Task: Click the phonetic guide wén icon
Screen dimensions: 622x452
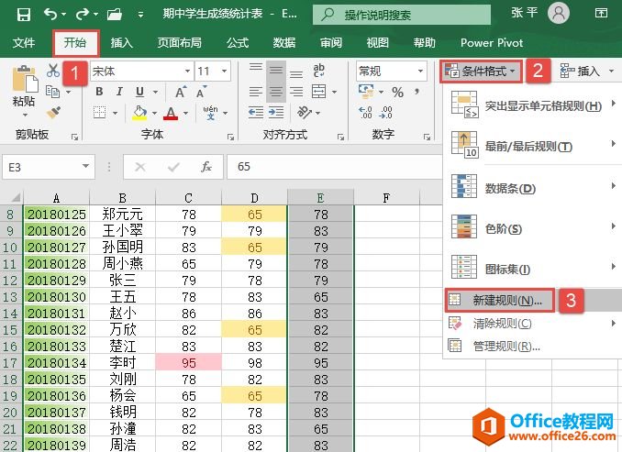Action: (210, 113)
